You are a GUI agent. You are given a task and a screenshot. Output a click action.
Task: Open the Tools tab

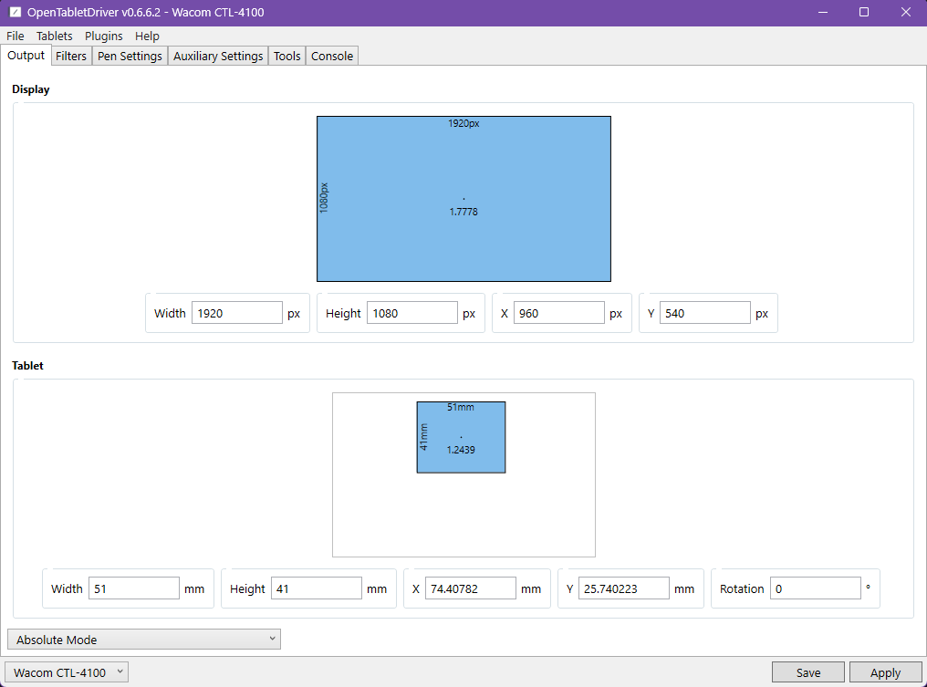(x=286, y=57)
